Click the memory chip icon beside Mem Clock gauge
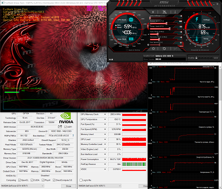The image size is (222, 189). click(x=131, y=39)
